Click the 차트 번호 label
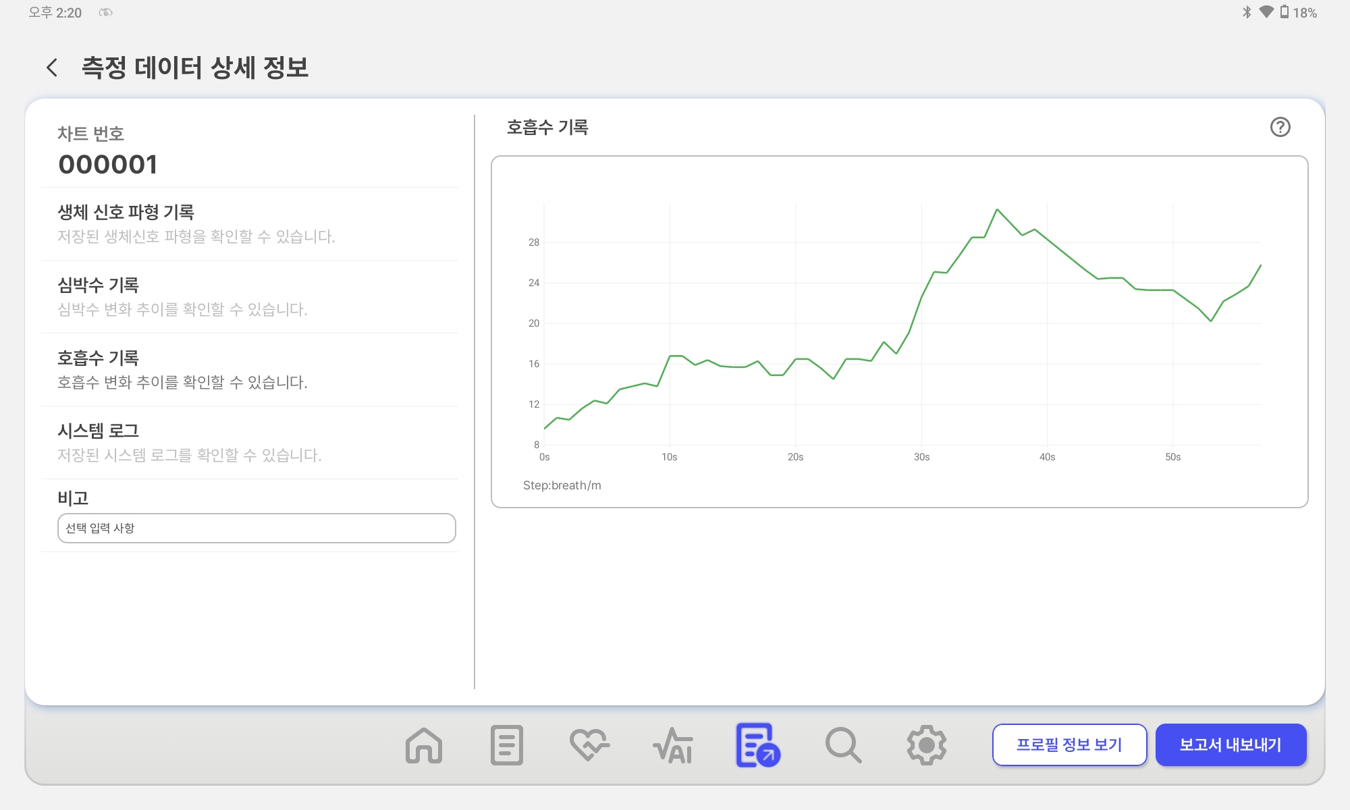This screenshot has width=1350, height=810. [91, 134]
